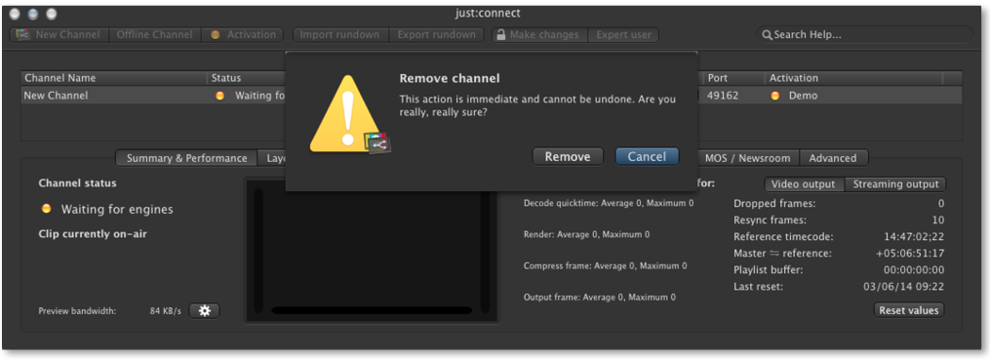Select the New Channel row in table
This screenshot has height=360, width=990.
click(492, 96)
